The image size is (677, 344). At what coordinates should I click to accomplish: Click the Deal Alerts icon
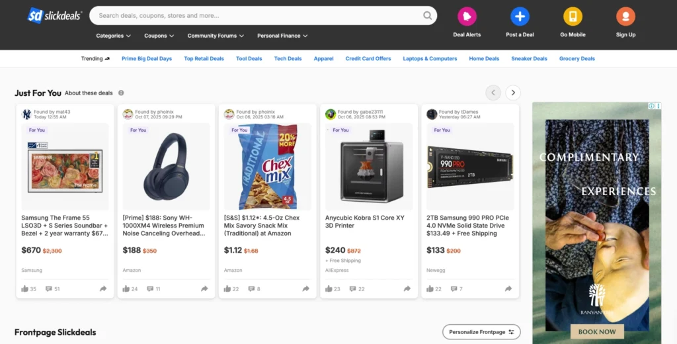[467, 17]
